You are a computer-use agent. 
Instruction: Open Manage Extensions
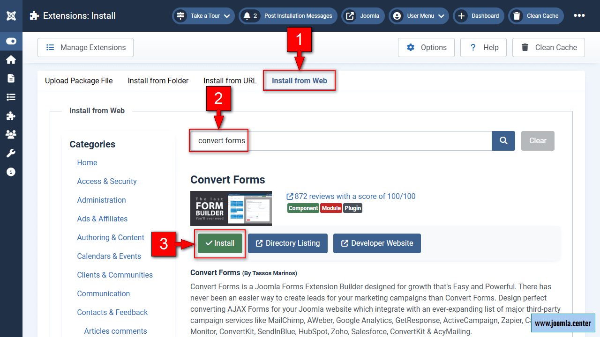(85, 47)
